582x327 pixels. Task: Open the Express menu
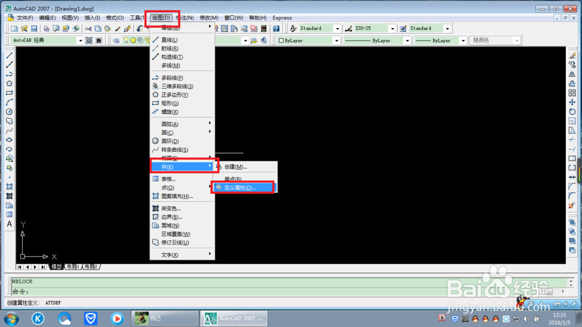pyautogui.click(x=282, y=18)
